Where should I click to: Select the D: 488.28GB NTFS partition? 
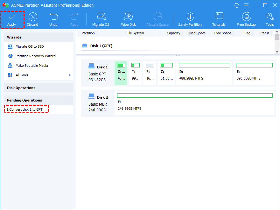pos(204,73)
